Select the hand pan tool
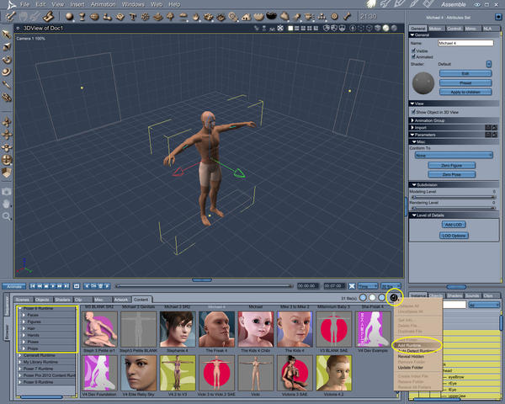The image size is (505, 404). tap(7, 204)
